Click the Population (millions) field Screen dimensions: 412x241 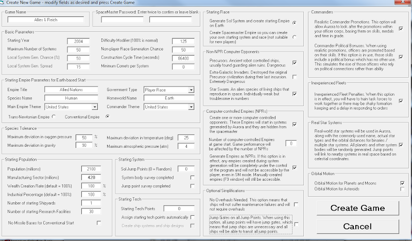click(91, 169)
